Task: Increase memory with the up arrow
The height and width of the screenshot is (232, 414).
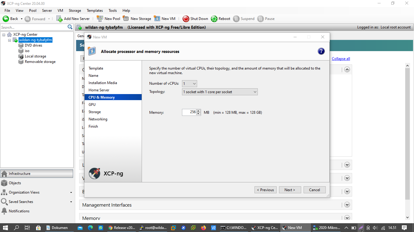Action: 198,111
